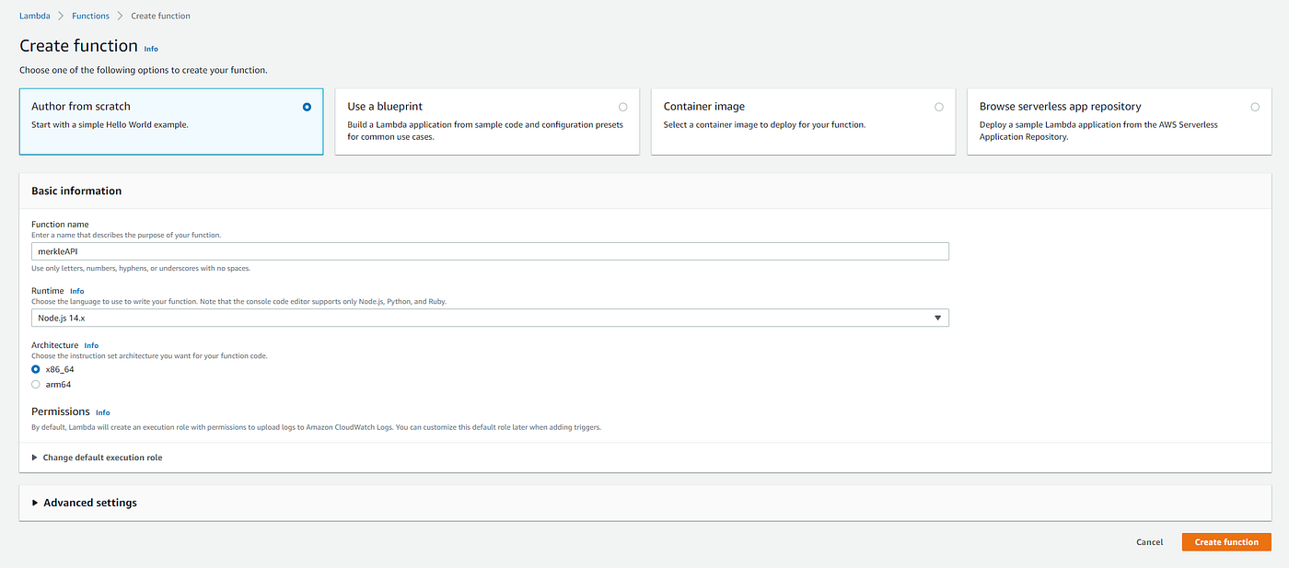Image resolution: width=1289 pixels, height=568 pixels.
Task: Click the Function name label
Action: pyautogui.click(x=60, y=225)
